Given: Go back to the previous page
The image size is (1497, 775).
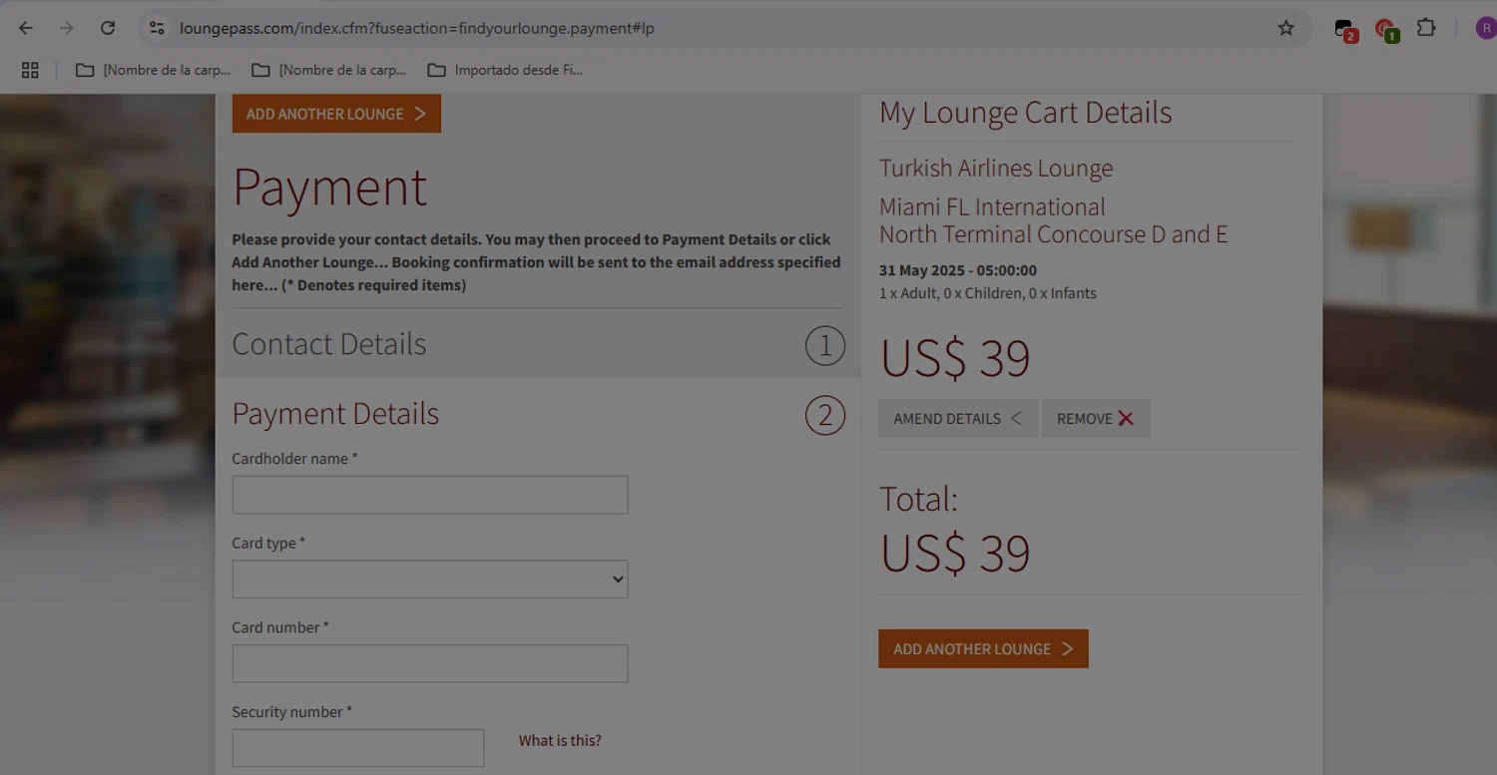Looking at the screenshot, I should 26,28.
